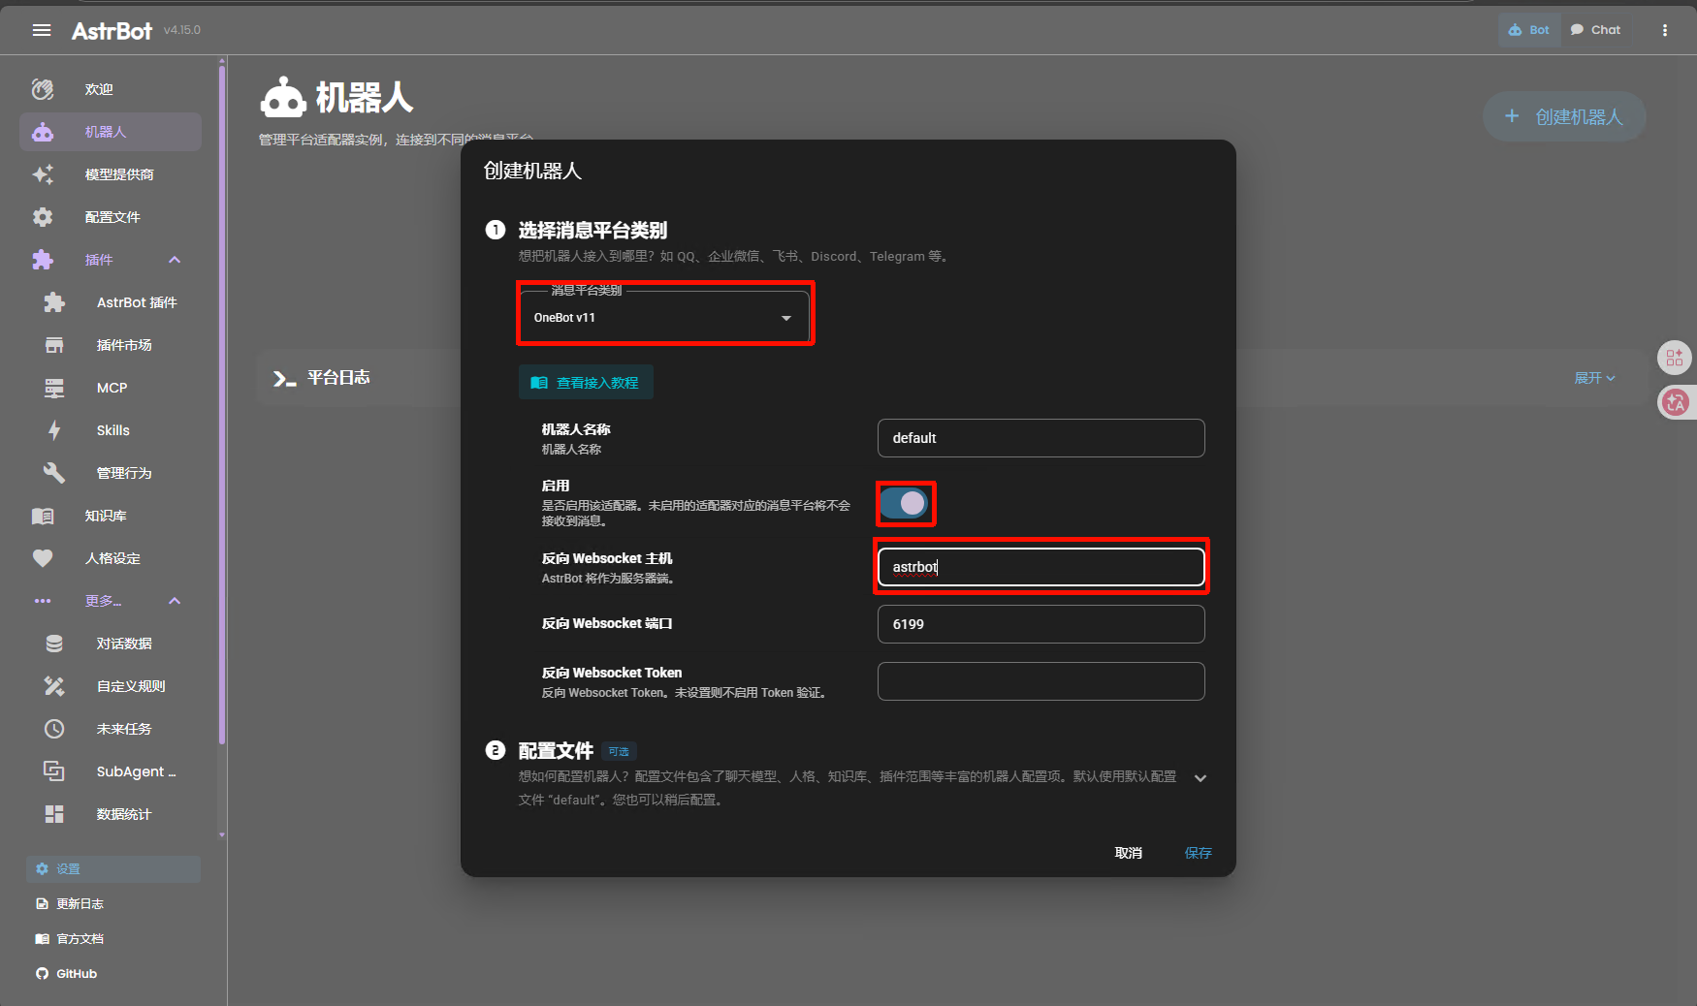Click the view integration tutorial button

586,383
